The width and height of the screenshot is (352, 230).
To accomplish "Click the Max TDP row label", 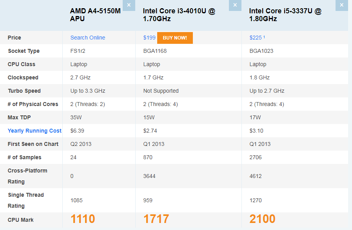I will (x=20, y=117).
